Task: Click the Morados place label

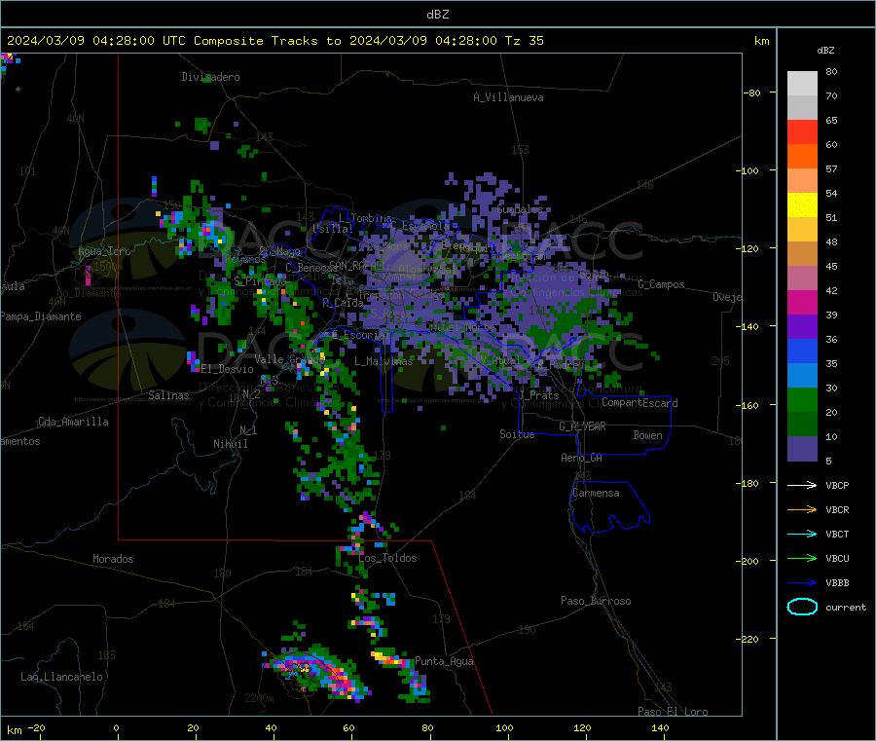Action: (x=113, y=559)
